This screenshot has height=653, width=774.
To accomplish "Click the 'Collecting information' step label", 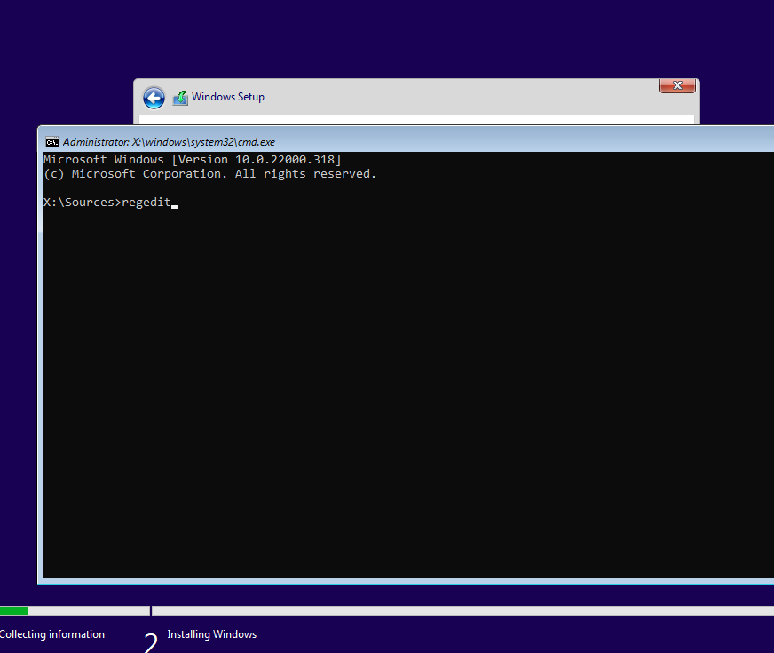I will pos(51,634).
